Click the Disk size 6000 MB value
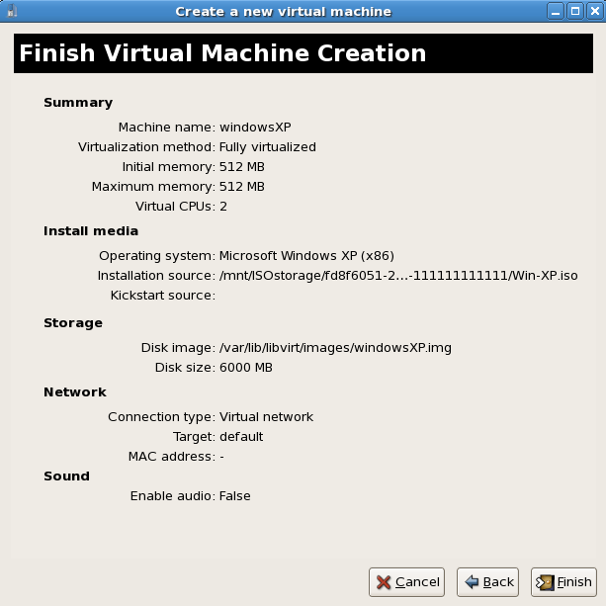Image resolution: width=606 pixels, height=606 pixels. point(245,368)
